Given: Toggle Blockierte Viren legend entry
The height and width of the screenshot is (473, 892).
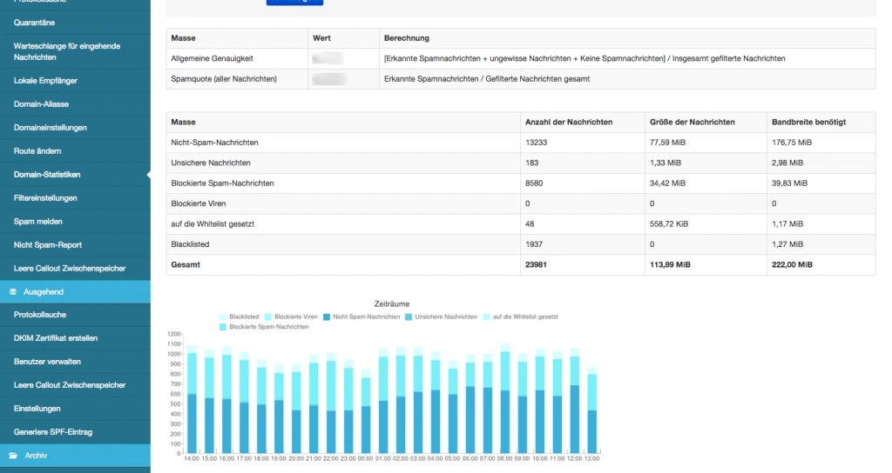Looking at the screenshot, I should [268, 316].
